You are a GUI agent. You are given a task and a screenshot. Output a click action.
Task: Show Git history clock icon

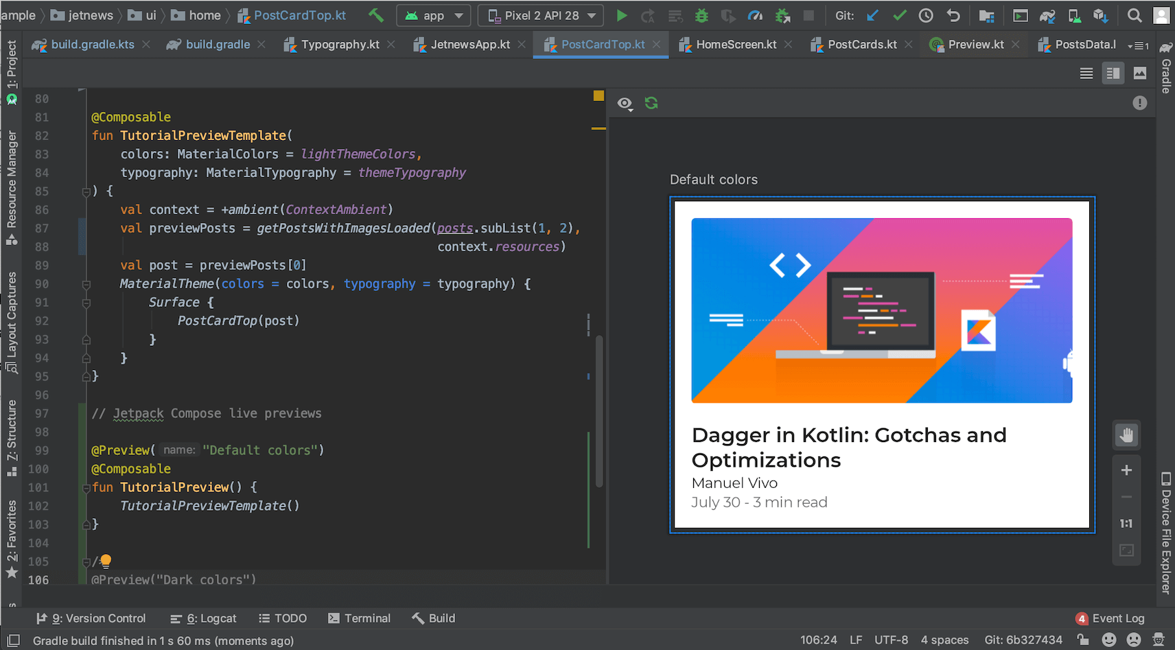tap(926, 15)
